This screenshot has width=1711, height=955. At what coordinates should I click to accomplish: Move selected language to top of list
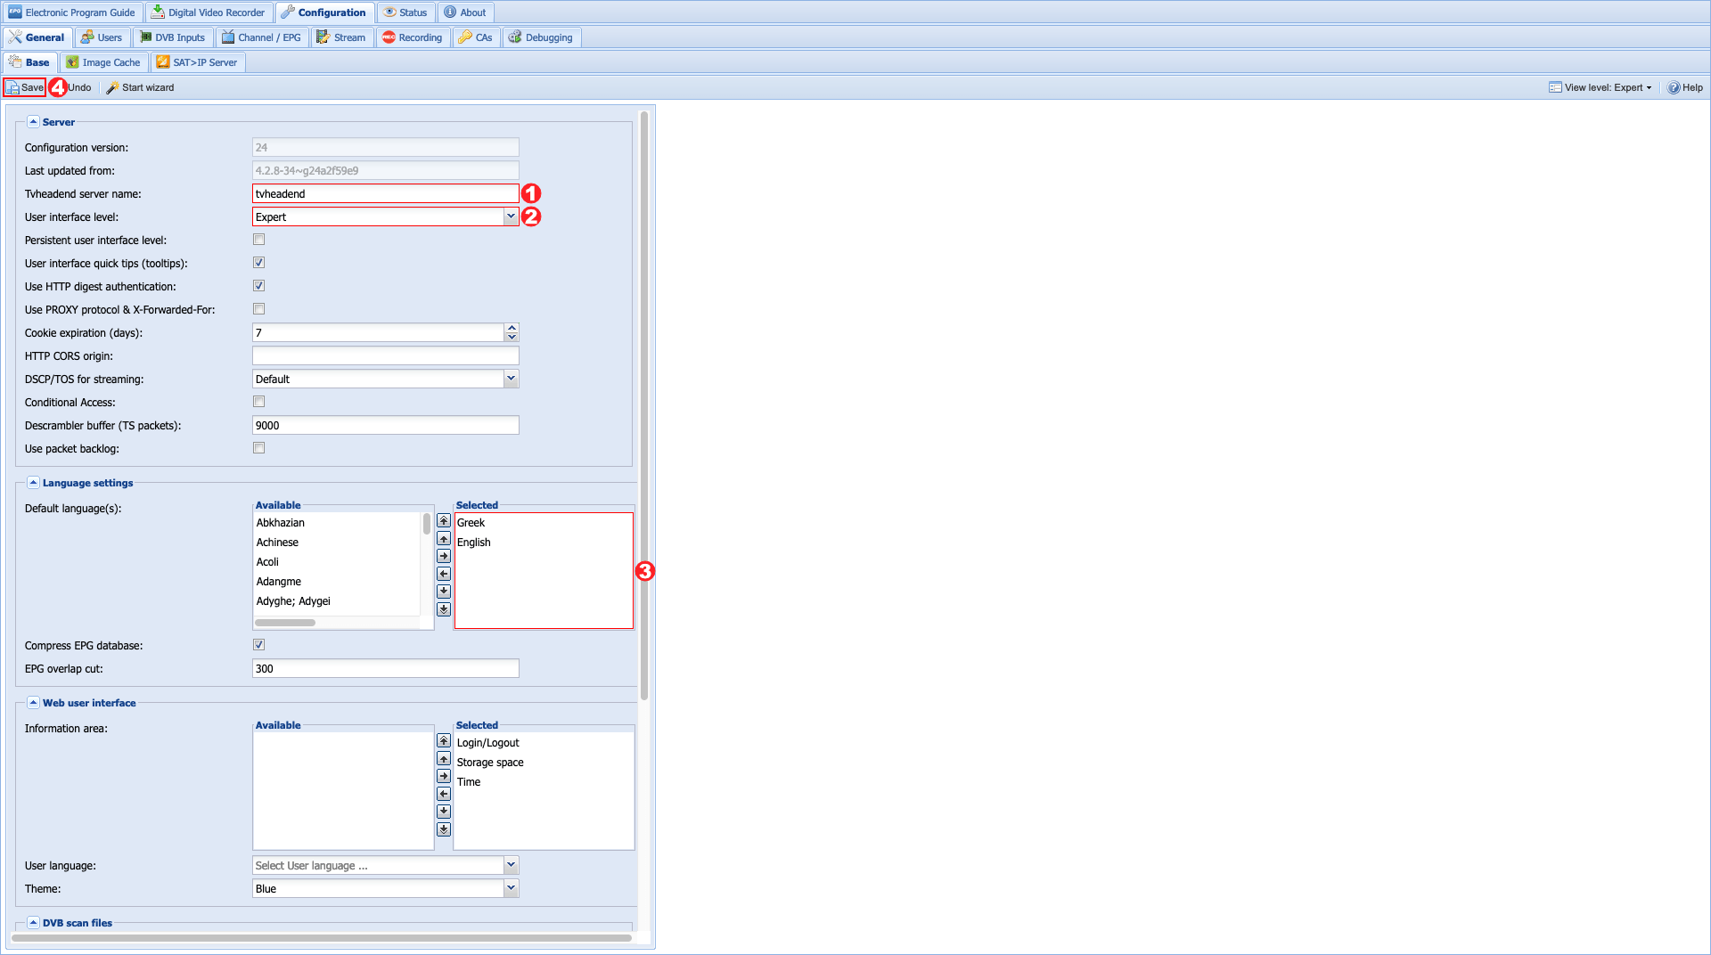[444, 520]
